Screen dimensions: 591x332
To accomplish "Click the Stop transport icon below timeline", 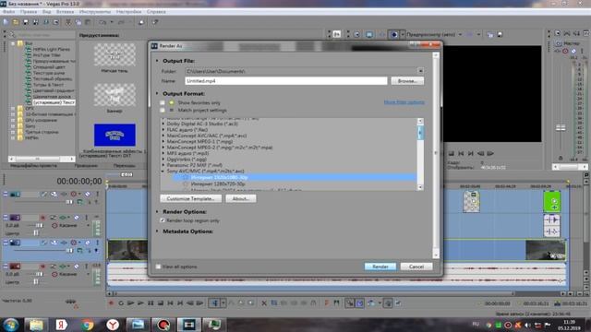I will (161, 303).
